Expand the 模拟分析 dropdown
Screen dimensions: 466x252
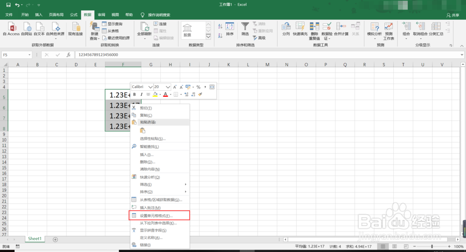coord(375,39)
